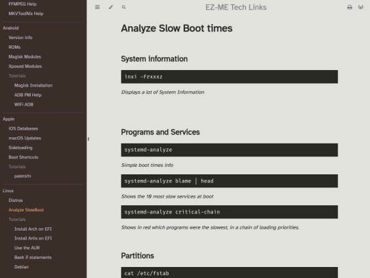The image size is (370, 278).
Task: Open ROMs page
Action: click(14, 47)
